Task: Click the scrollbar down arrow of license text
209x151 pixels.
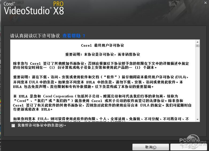Action: [x=197, y=119]
